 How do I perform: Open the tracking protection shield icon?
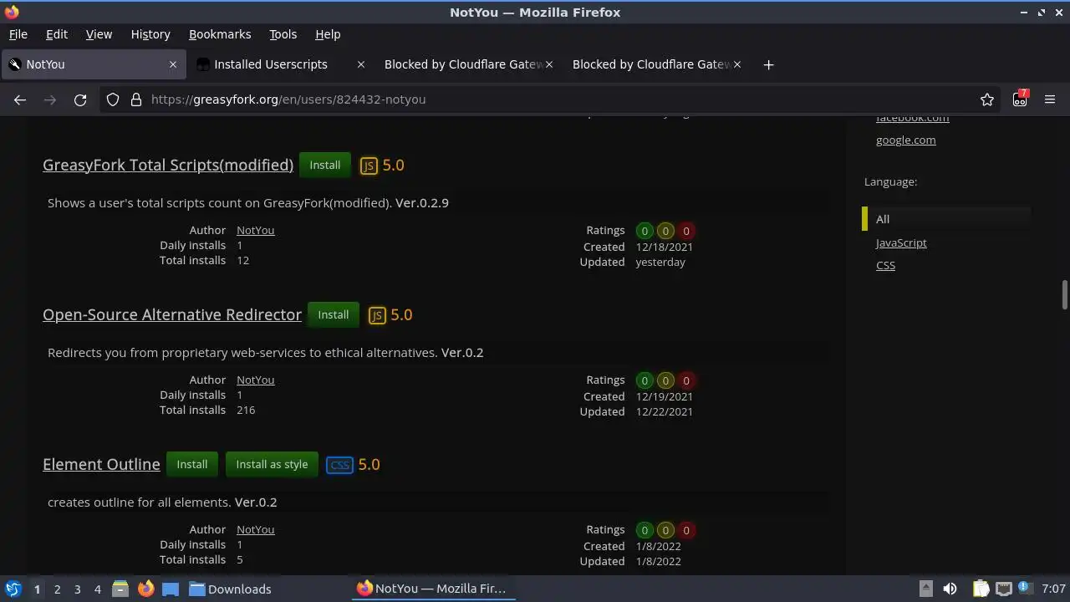tap(113, 99)
